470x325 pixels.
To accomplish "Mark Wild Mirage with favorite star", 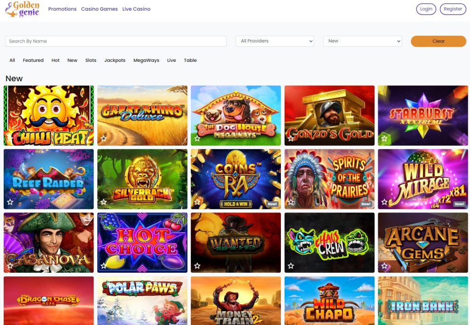I will [384, 202].
